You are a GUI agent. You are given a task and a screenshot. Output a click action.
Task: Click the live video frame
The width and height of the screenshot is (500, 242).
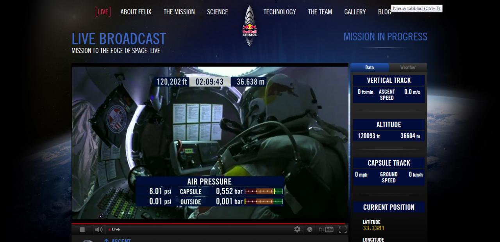[x=210, y=143]
